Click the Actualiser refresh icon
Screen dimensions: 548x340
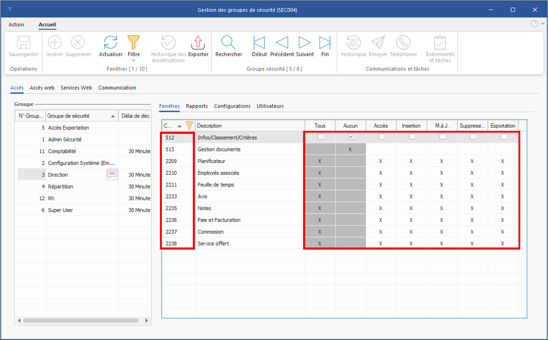111,43
